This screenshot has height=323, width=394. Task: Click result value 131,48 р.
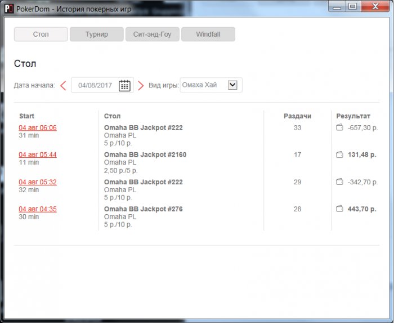click(x=362, y=154)
